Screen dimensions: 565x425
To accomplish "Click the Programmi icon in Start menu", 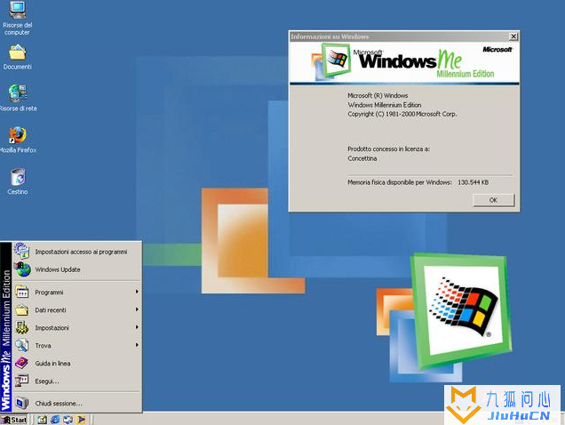I will pos(22,292).
